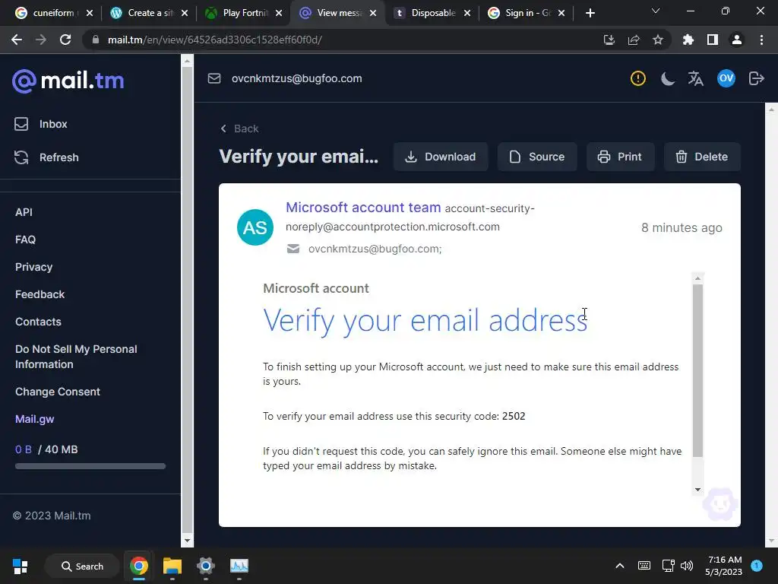The height and width of the screenshot is (584, 778).
Task: Open a new browser tab
Action: coord(590,14)
